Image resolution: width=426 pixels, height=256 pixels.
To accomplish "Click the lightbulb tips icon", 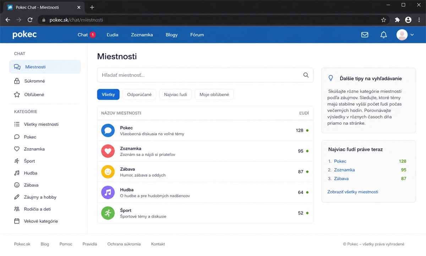I will coord(331,78).
